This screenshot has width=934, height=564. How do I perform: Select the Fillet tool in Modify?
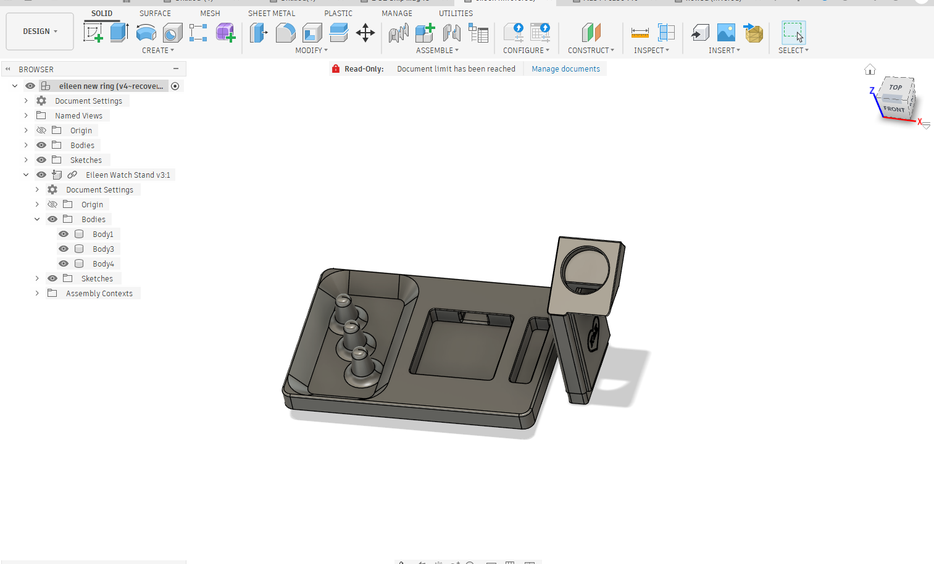(285, 33)
